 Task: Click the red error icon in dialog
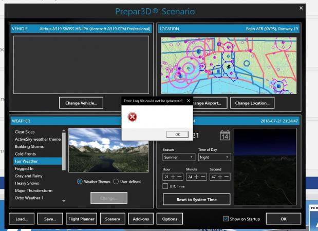pyautogui.click(x=132, y=117)
